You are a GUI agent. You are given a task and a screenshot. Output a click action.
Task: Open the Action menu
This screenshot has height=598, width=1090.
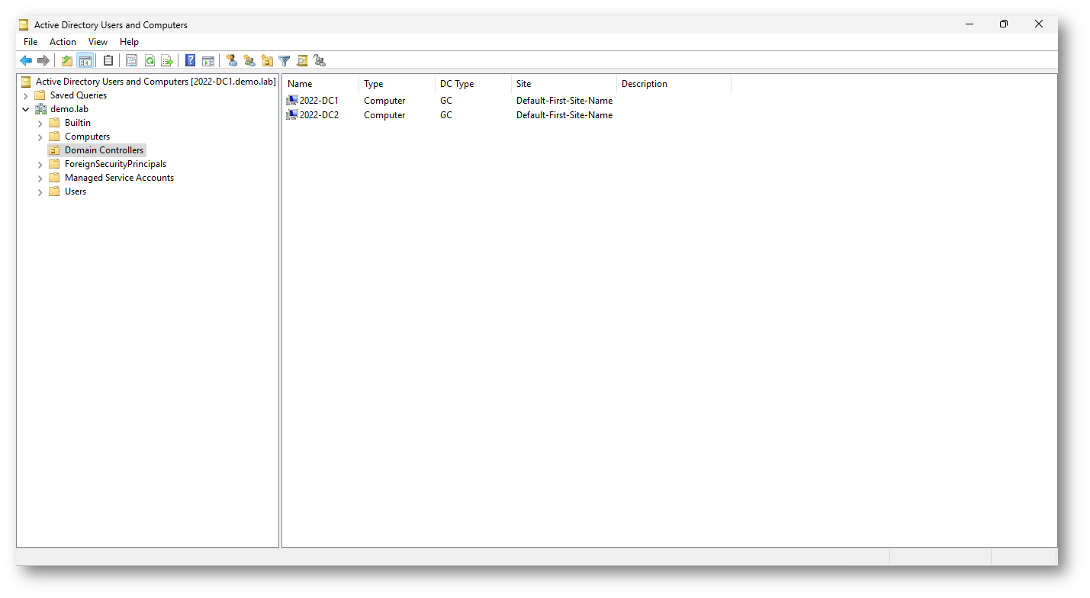[63, 42]
